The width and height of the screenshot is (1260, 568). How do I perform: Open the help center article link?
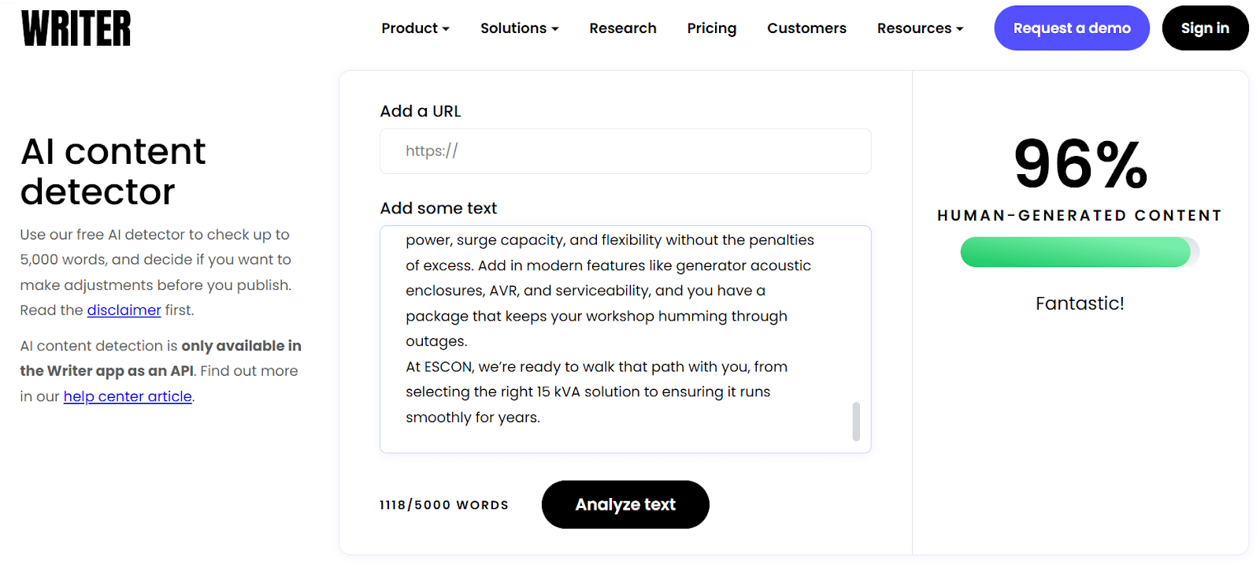pyautogui.click(x=128, y=396)
